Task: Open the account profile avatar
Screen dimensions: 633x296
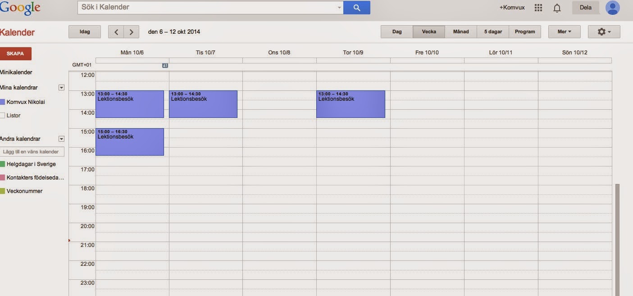Action: [x=613, y=8]
